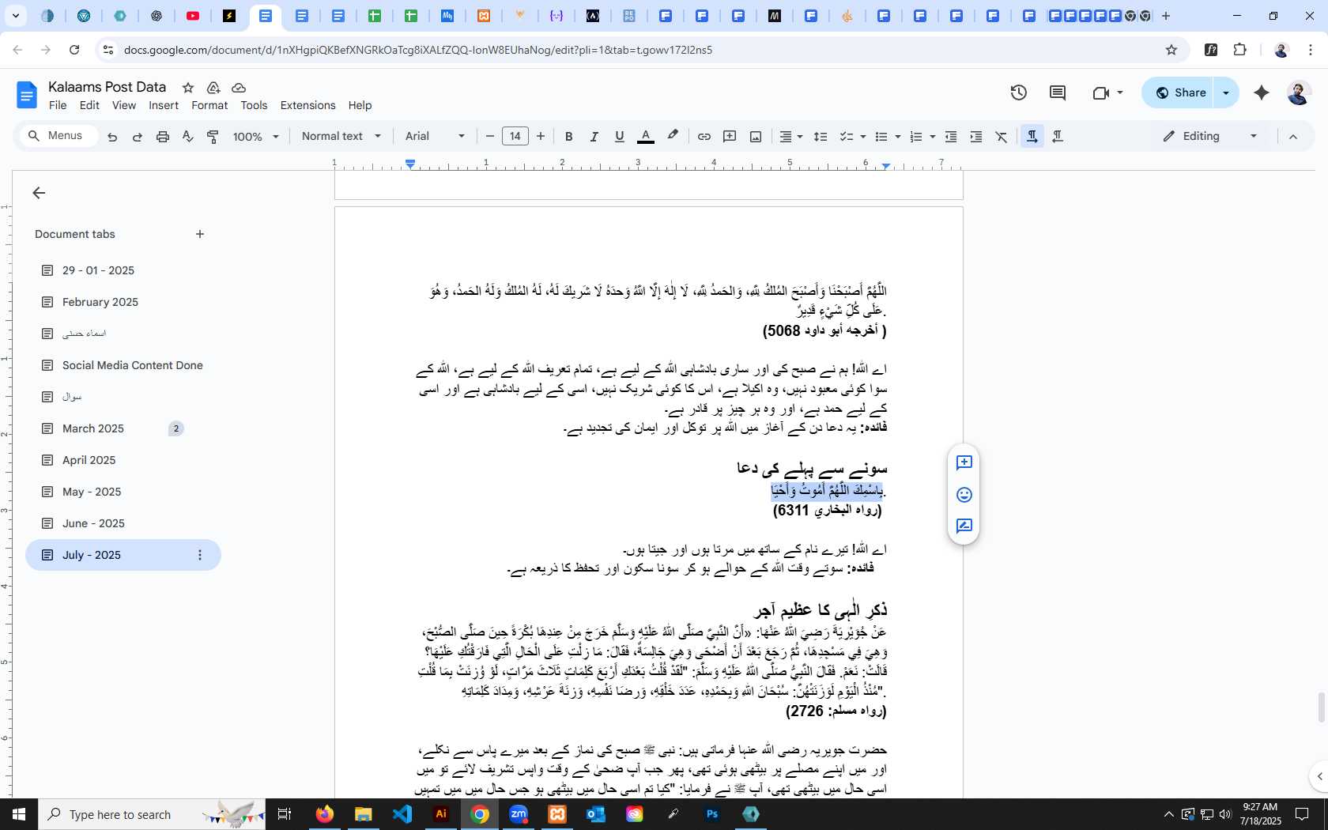Open version history clock icon
This screenshot has height=830, width=1328.
pos(1019,92)
